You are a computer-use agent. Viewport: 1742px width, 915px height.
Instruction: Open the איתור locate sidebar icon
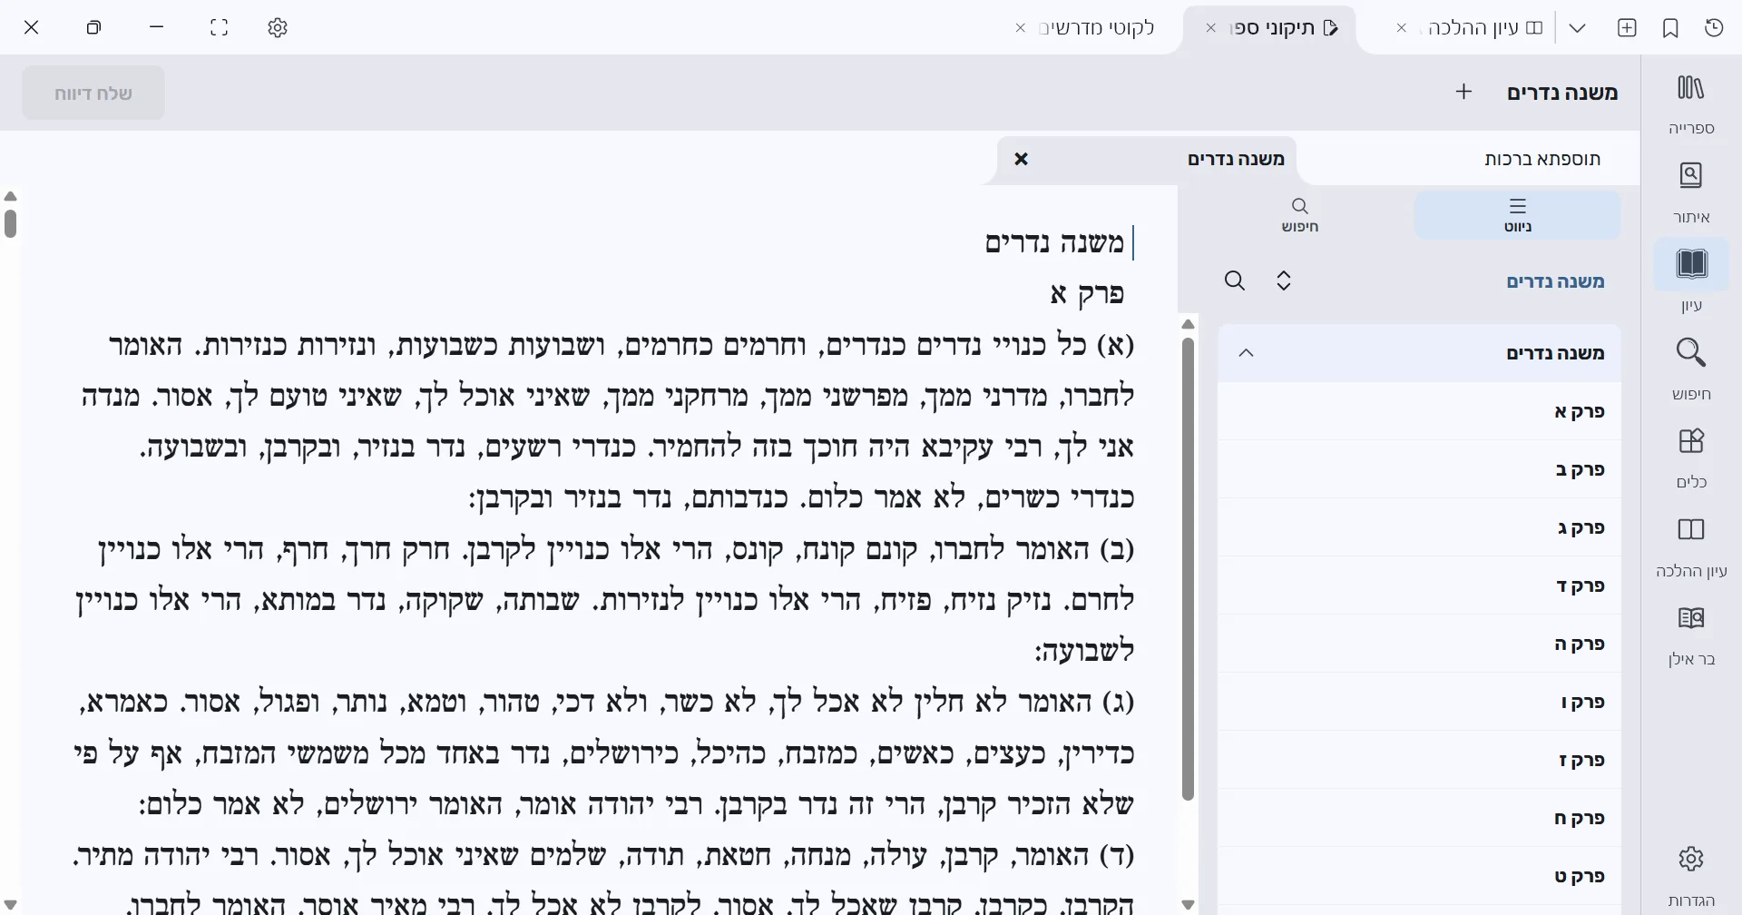[1691, 192]
